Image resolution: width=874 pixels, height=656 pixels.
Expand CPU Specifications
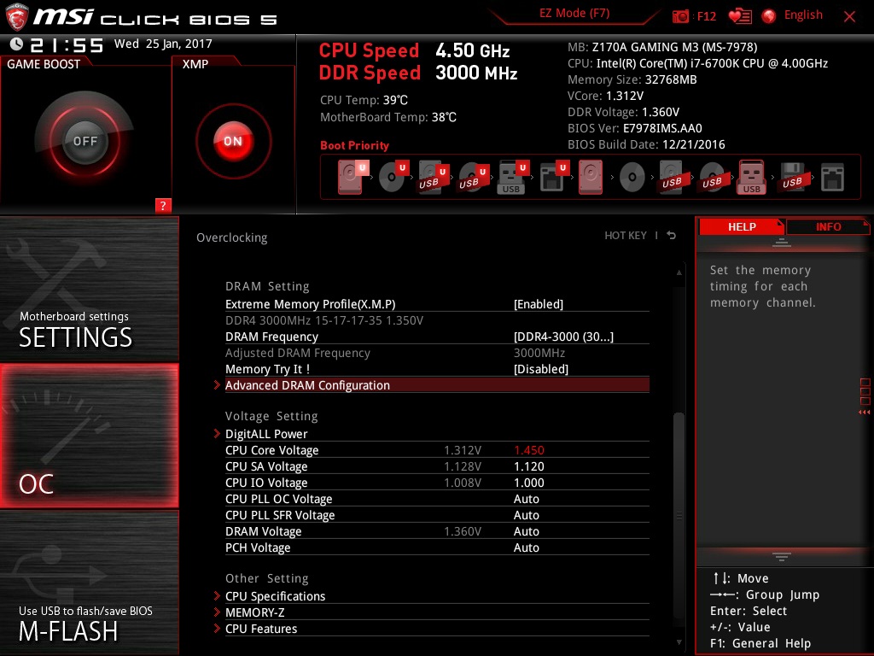tap(437, 595)
